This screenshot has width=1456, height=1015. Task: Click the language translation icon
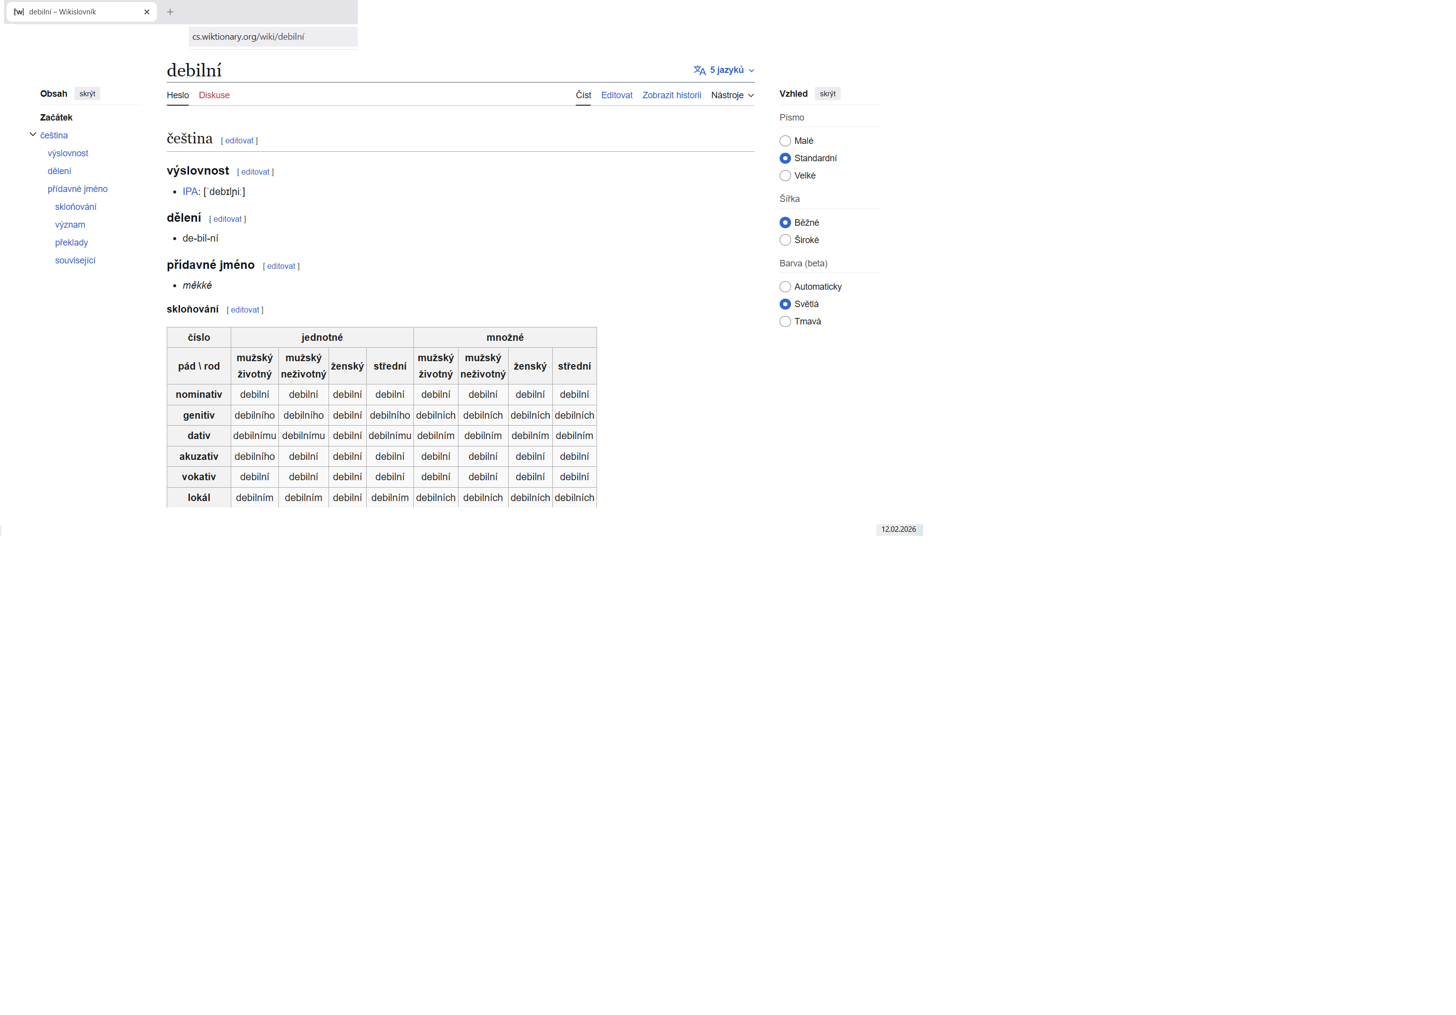point(699,70)
